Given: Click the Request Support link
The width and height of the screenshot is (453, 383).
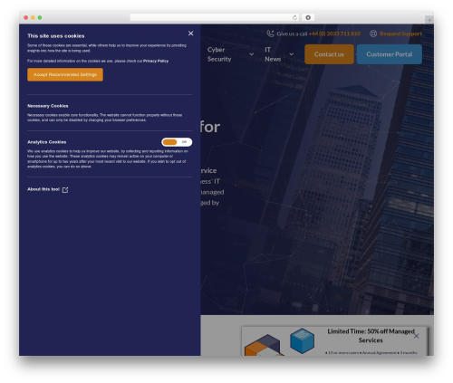Looking at the screenshot, I should coord(400,34).
